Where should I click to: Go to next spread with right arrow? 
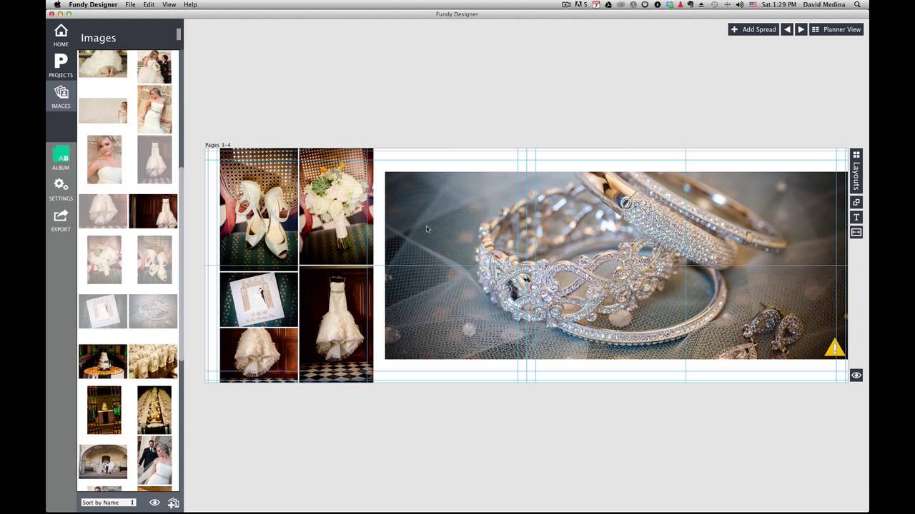coord(801,29)
